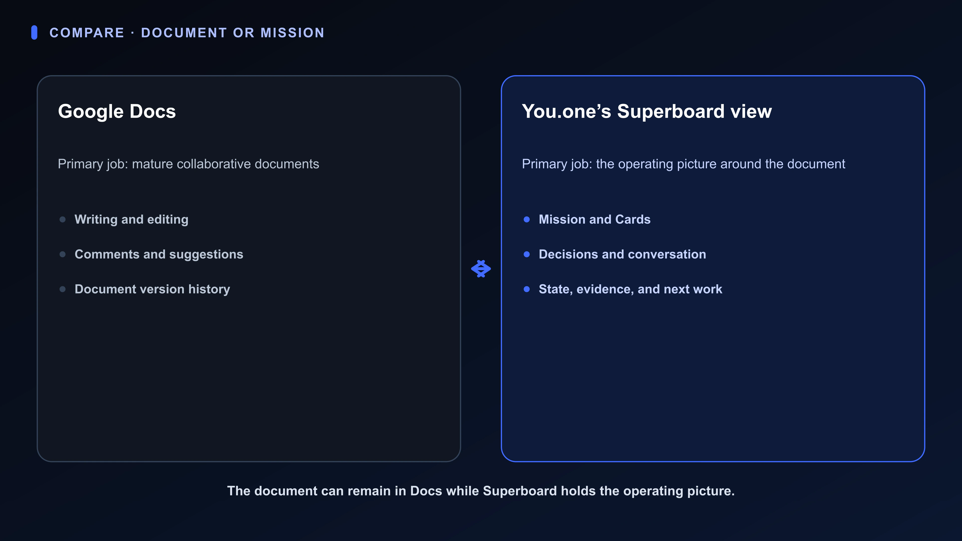962x541 pixels.
Task: Click the blue bullet before State, evidence, and next work
Action: pos(527,289)
